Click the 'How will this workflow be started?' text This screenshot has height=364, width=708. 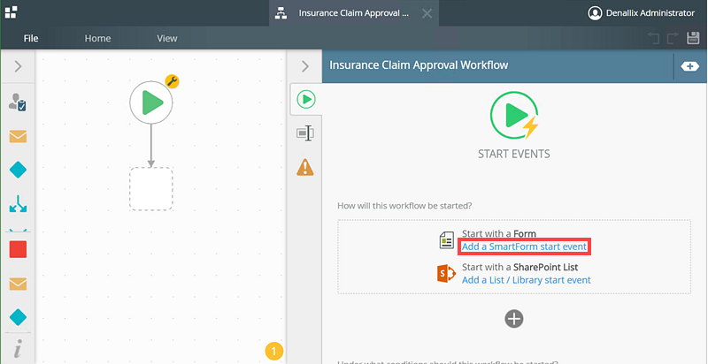pos(404,206)
